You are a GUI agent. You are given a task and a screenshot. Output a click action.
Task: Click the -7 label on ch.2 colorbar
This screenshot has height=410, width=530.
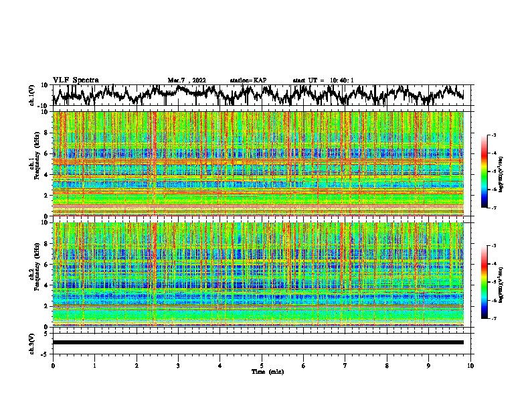[x=494, y=318]
